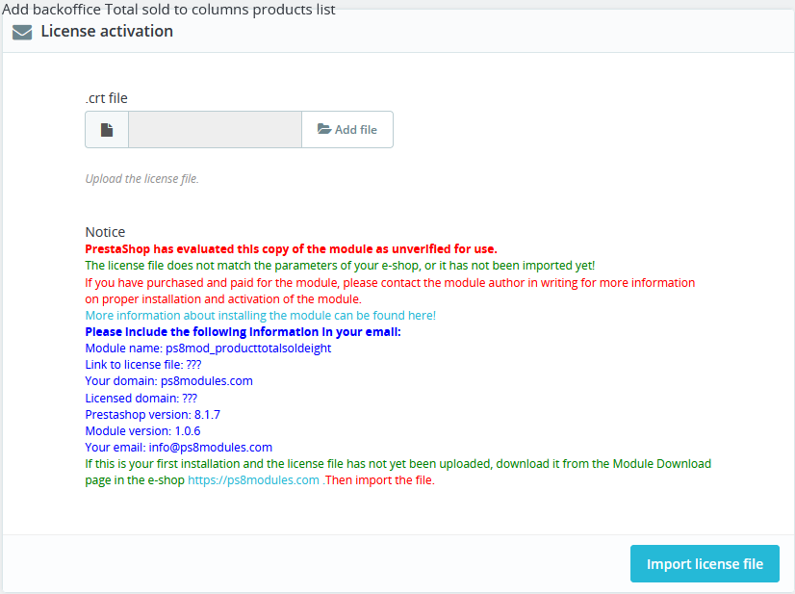Click the red unverified module warning text

(x=291, y=249)
